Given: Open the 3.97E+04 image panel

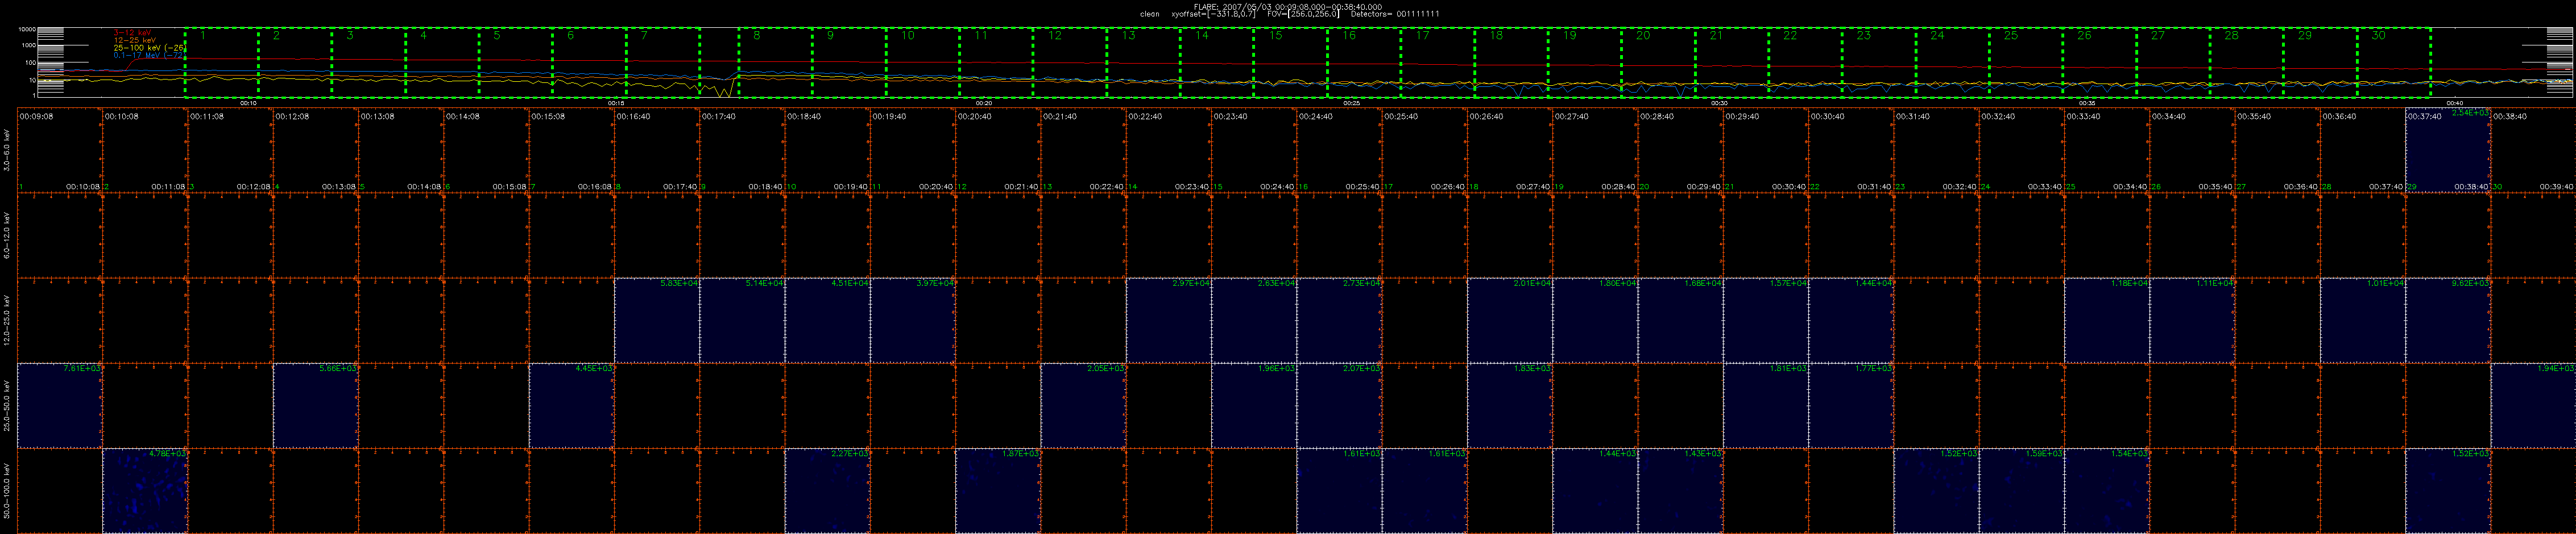Looking at the screenshot, I should click(x=913, y=320).
